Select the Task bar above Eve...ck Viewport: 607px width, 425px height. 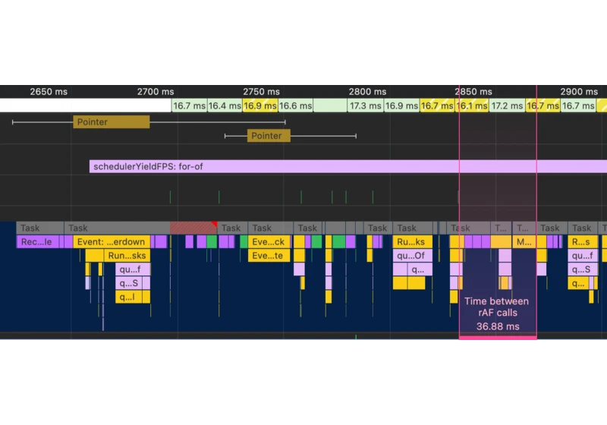(x=270, y=228)
